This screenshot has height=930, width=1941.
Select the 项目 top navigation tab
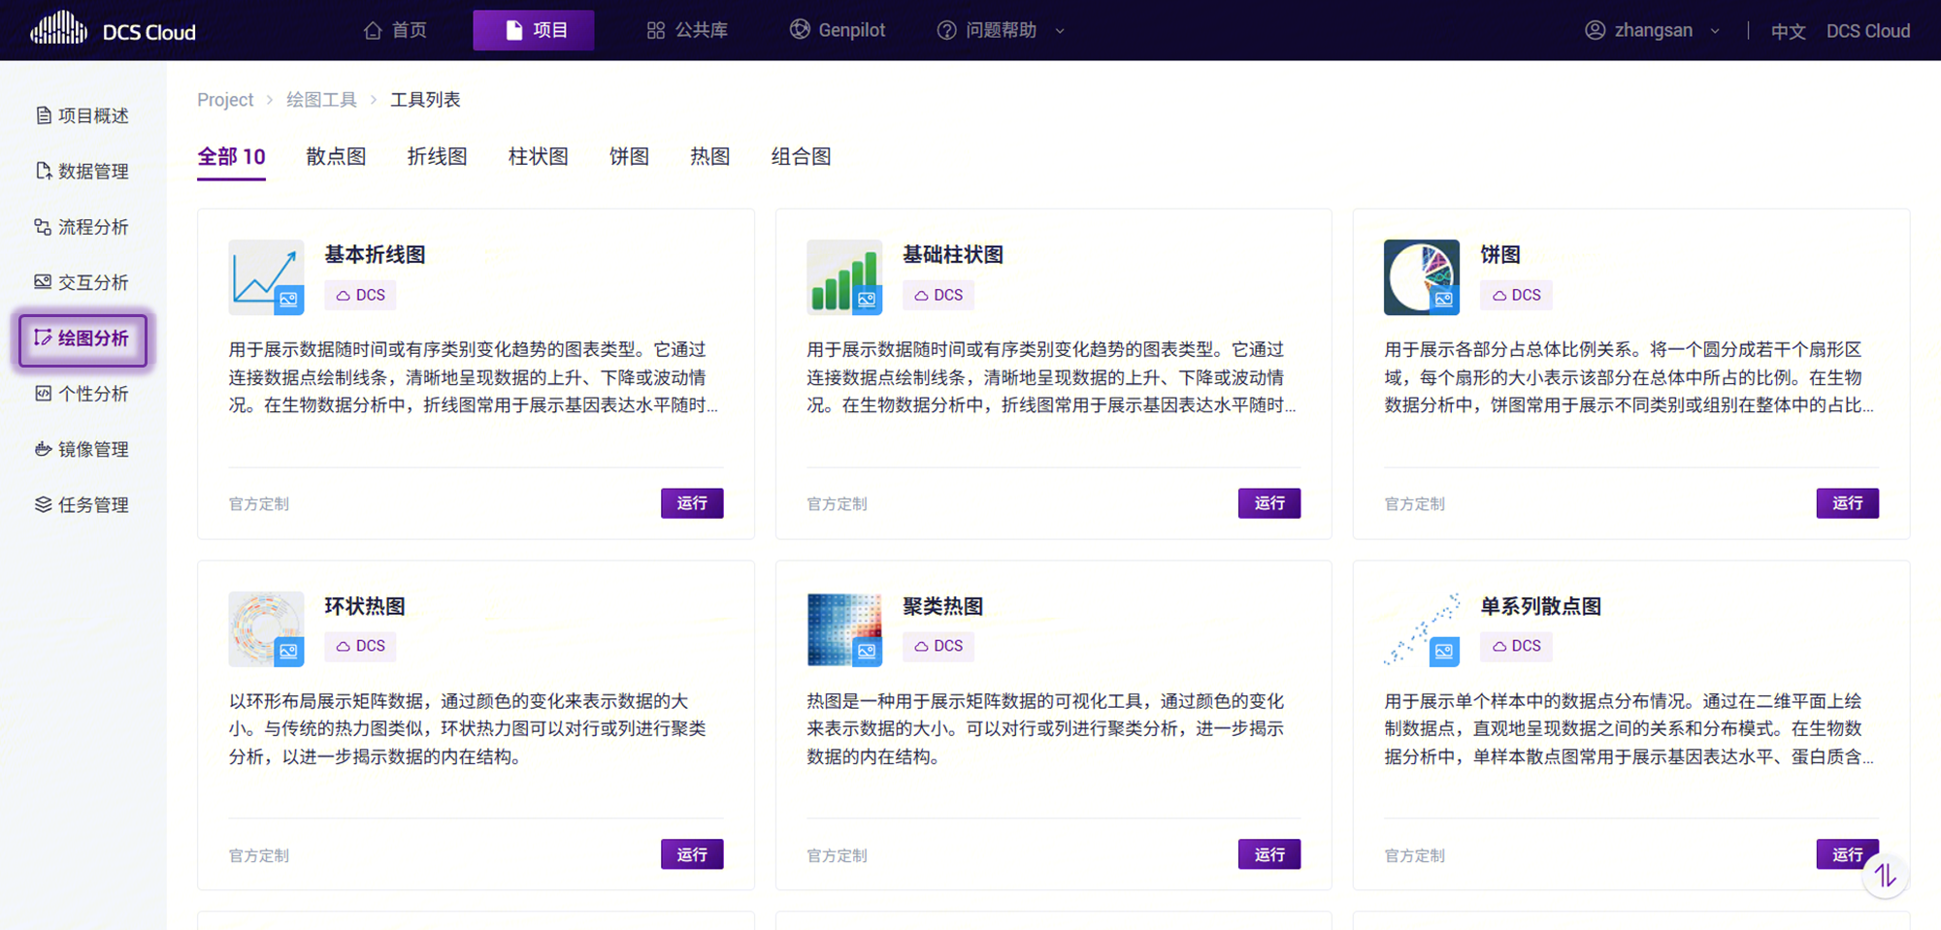tap(534, 30)
